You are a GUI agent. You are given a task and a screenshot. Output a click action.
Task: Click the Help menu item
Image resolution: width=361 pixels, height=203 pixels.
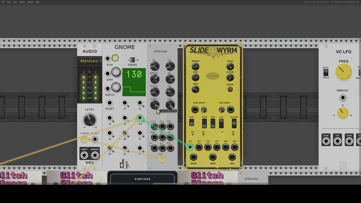pos(38,2)
